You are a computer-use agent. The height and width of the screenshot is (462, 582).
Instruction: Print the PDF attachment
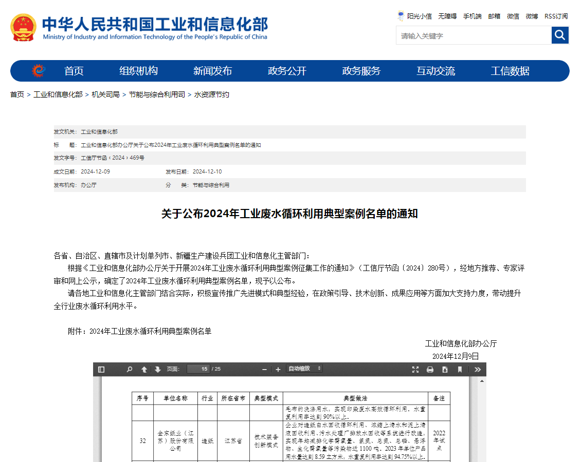point(430,369)
